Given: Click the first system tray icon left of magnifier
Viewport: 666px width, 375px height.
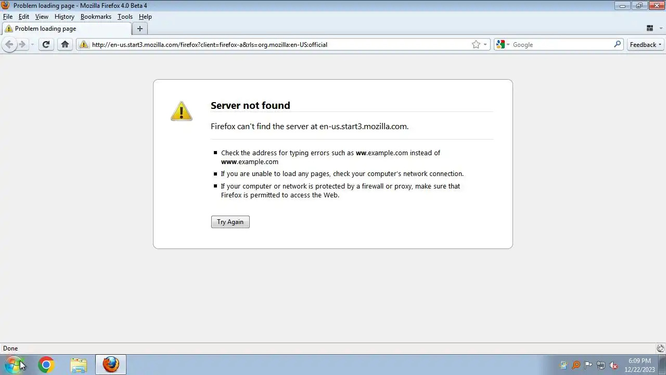Looking at the screenshot, I should point(563,365).
